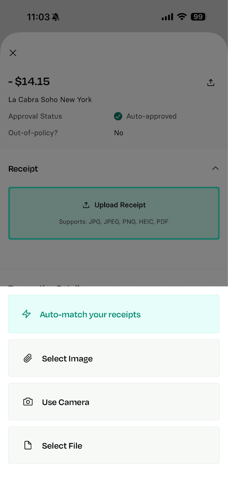The image size is (228, 496).
Task: Tap the document file icon
Action: [x=28, y=445]
